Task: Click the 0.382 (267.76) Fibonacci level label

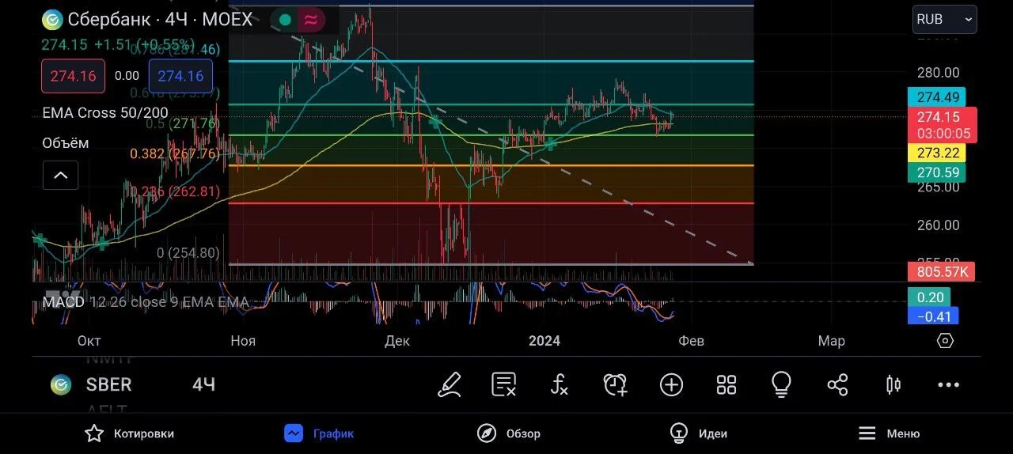Action: click(x=175, y=154)
